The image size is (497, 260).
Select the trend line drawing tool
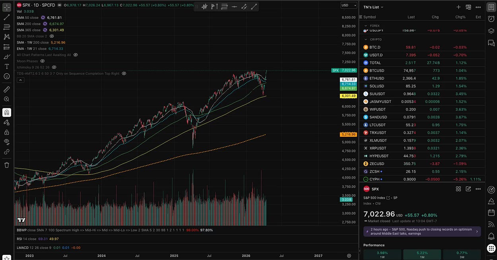pyautogui.click(x=7, y=17)
